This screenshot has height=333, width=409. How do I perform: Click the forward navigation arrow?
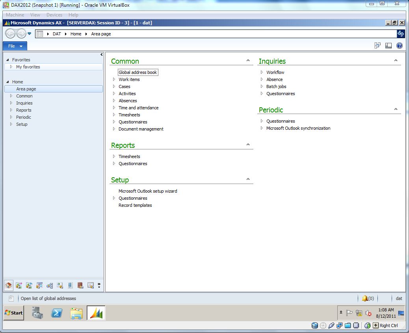[x=21, y=33]
